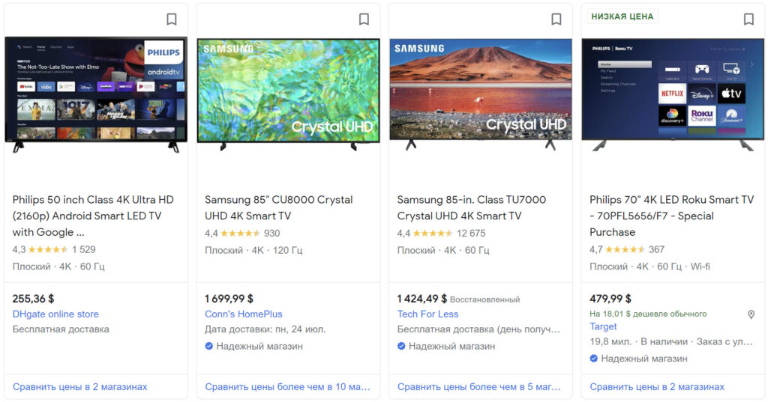Click the location pin icon near Target
The height and width of the screenshot is (402, 768).
click(x=751, y=314)
